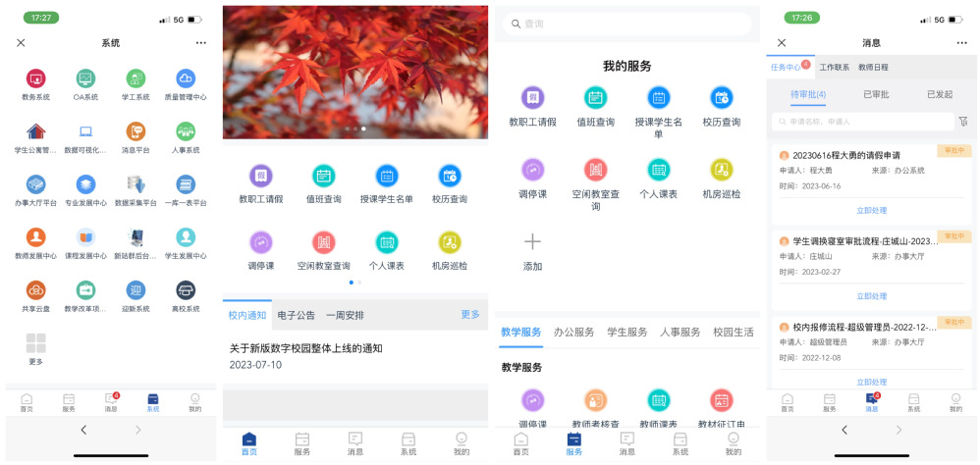
Task: Open notice 关于新版数字校园整体上线的通知
Action: [x=305, y=348]
